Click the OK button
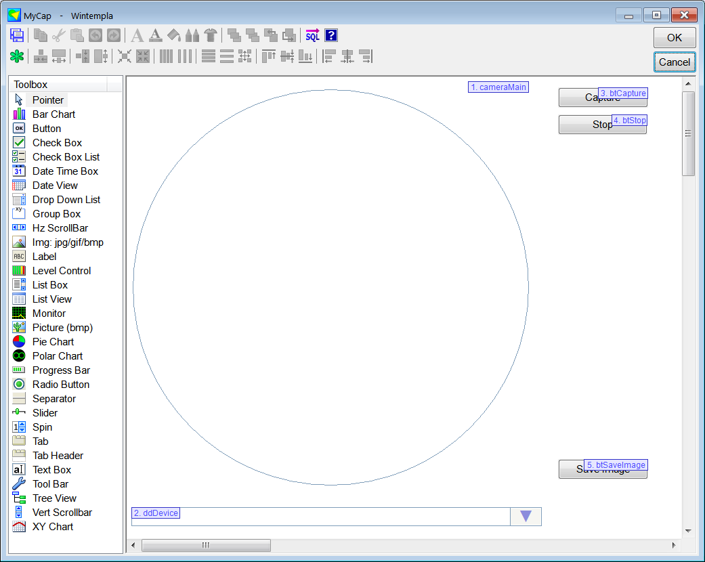 tap(675, 38)
